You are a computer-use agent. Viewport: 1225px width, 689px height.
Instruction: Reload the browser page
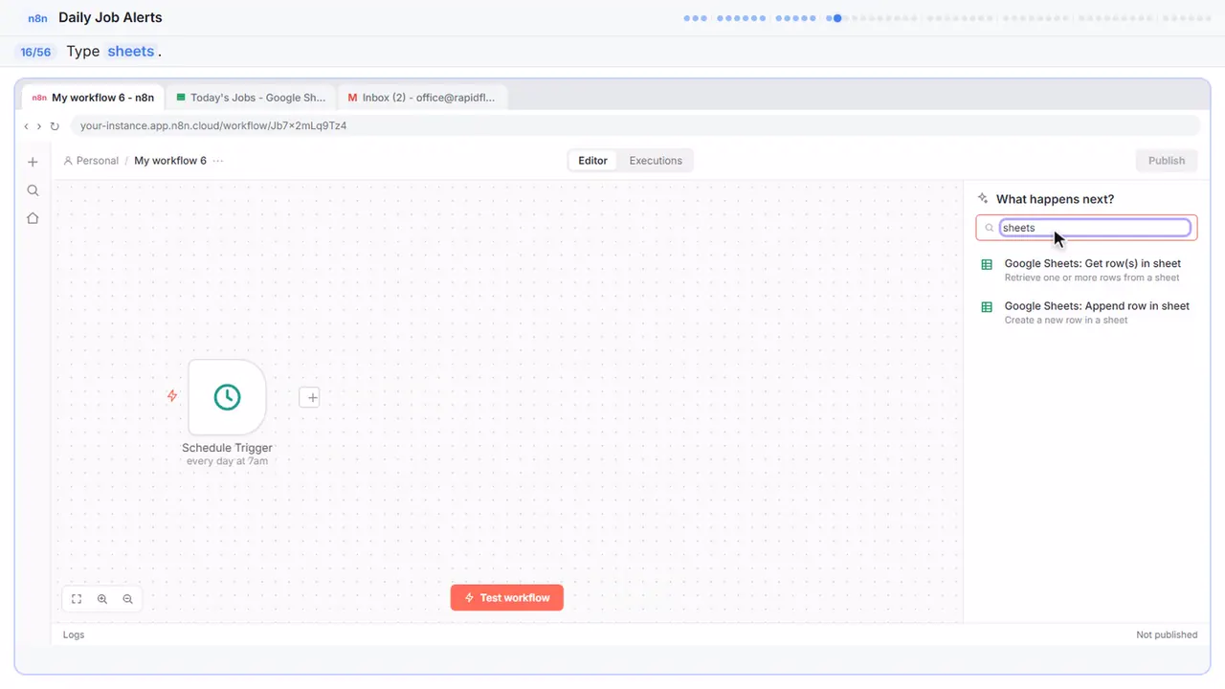click(x=55, y=126)
